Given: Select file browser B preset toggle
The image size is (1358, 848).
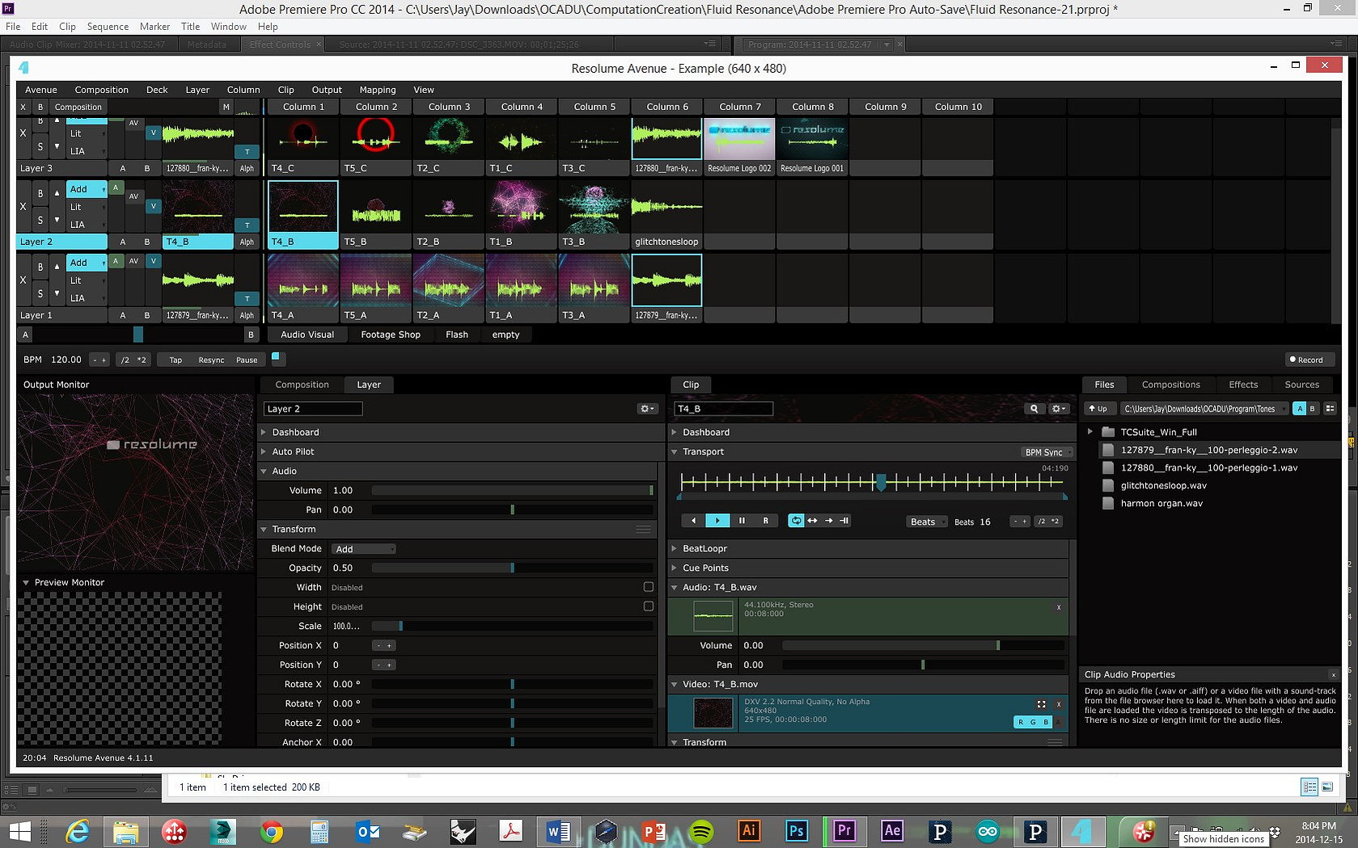Looking at the screenshot, I should (1312, 409).
